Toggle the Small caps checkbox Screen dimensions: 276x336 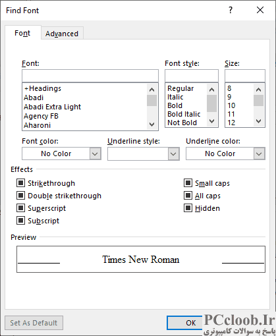(188, 183)
